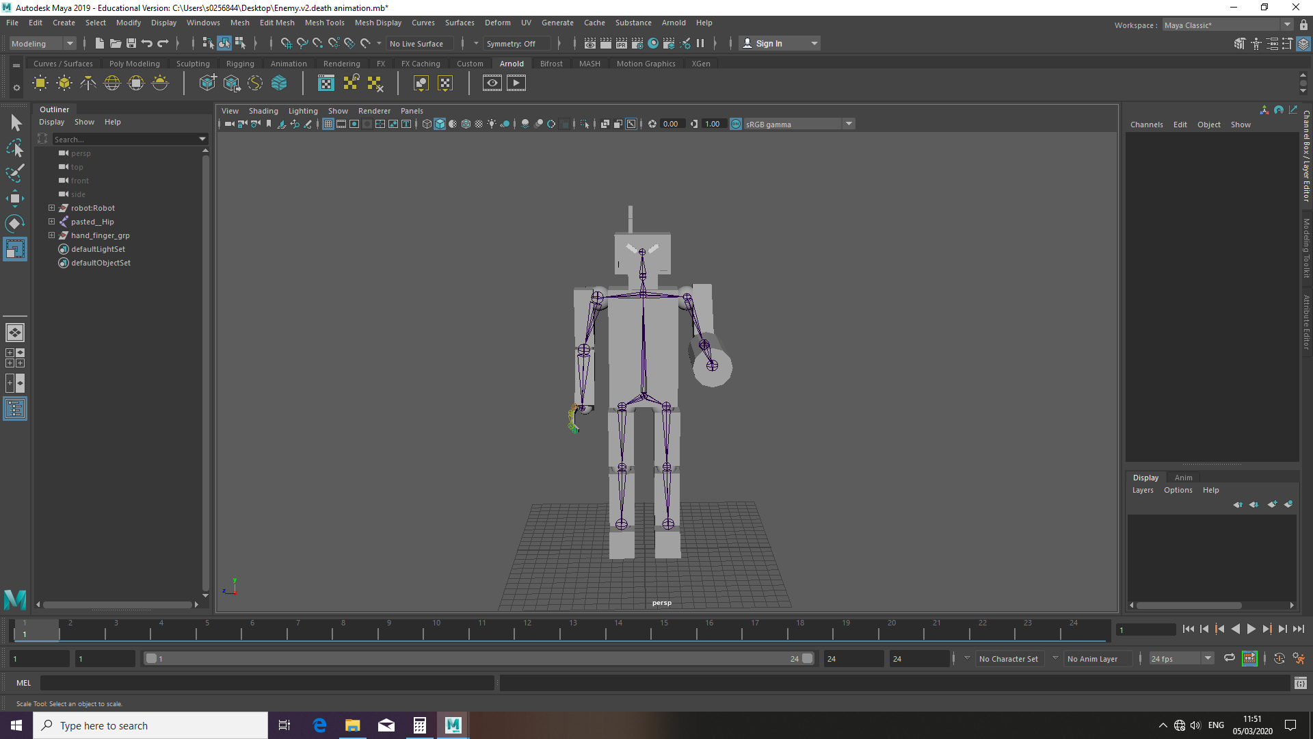1313x739 pixels.
Task: Create an Arnold photometric light
Action: coord(88,83)
